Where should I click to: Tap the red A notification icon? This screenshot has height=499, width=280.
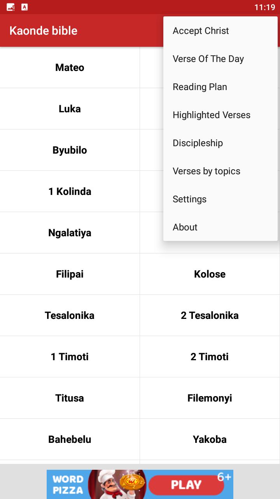pyautogui.click(x=24, y=7)
